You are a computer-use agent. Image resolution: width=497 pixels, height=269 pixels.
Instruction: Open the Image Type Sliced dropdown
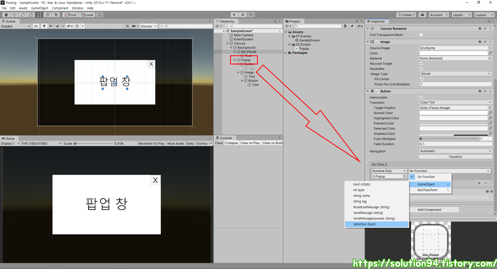point(456,74)
